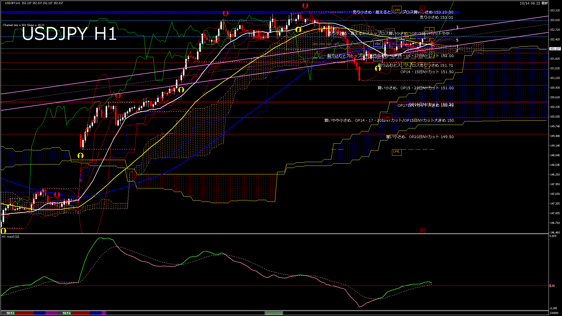The image size is (562, 316).
Task: Click the OP14・15日NYカット 151.50 annotation
Action: [x=427, y=72]
